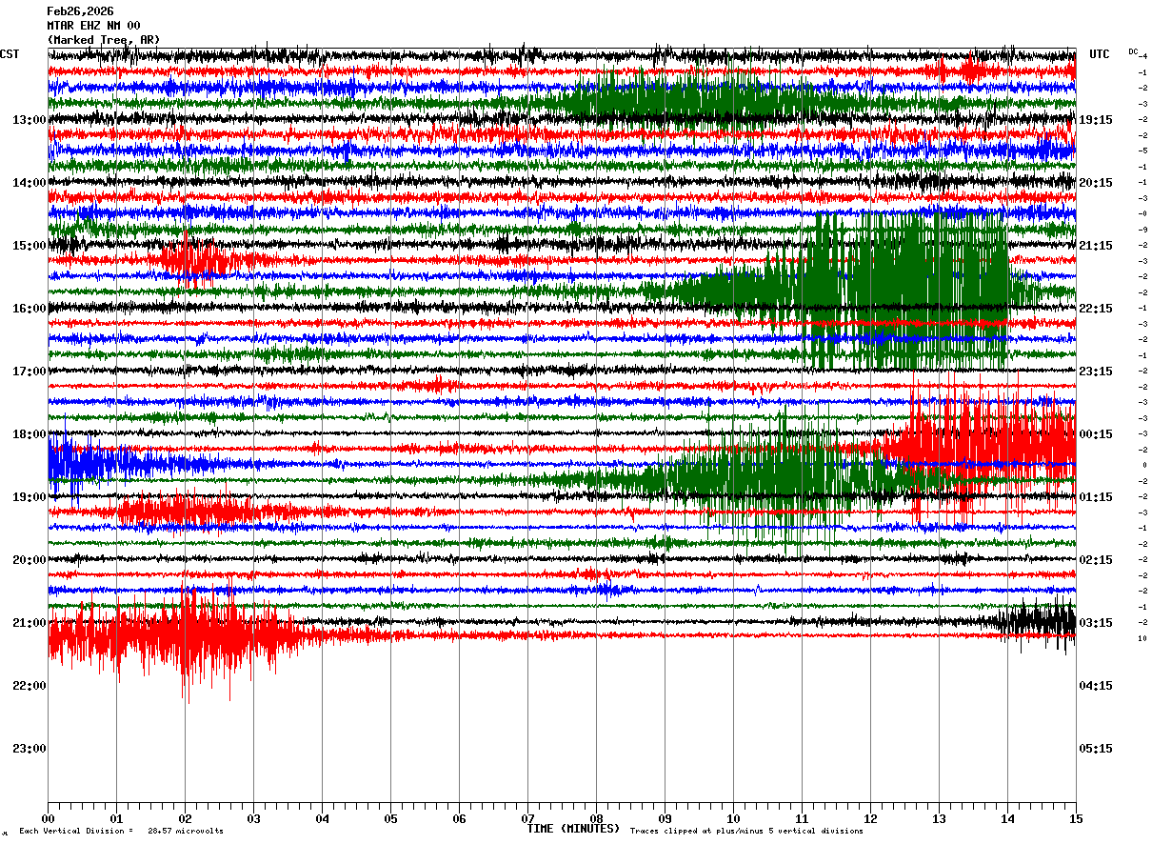The width and height of the screenshot is (1152, 844).
Task: Click the 01:15 UTC time label
Action: [1096, 497]
